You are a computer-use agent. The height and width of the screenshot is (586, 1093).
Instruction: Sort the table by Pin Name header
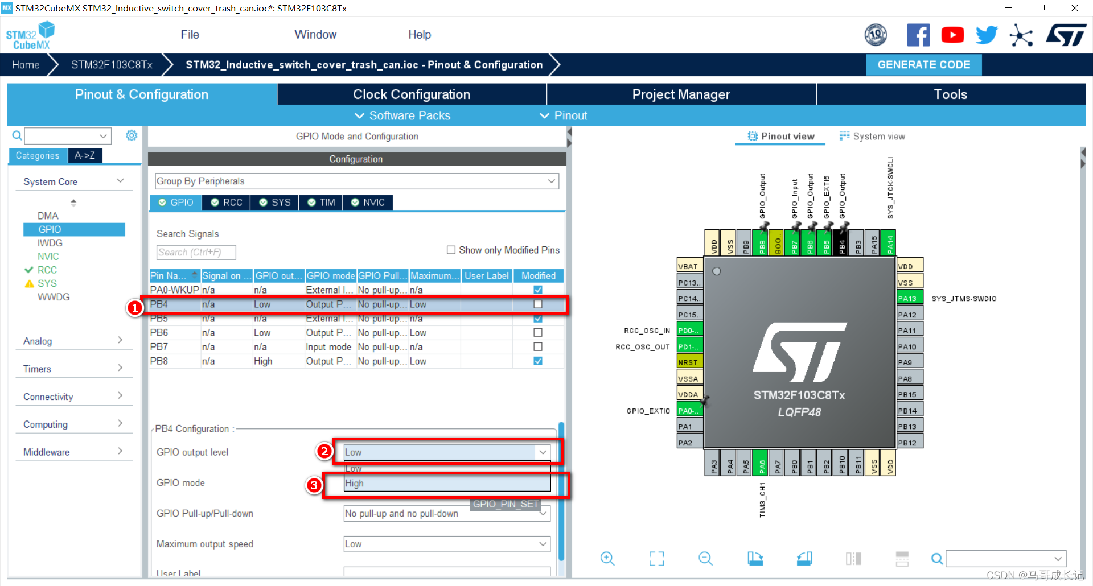point(175,276)
